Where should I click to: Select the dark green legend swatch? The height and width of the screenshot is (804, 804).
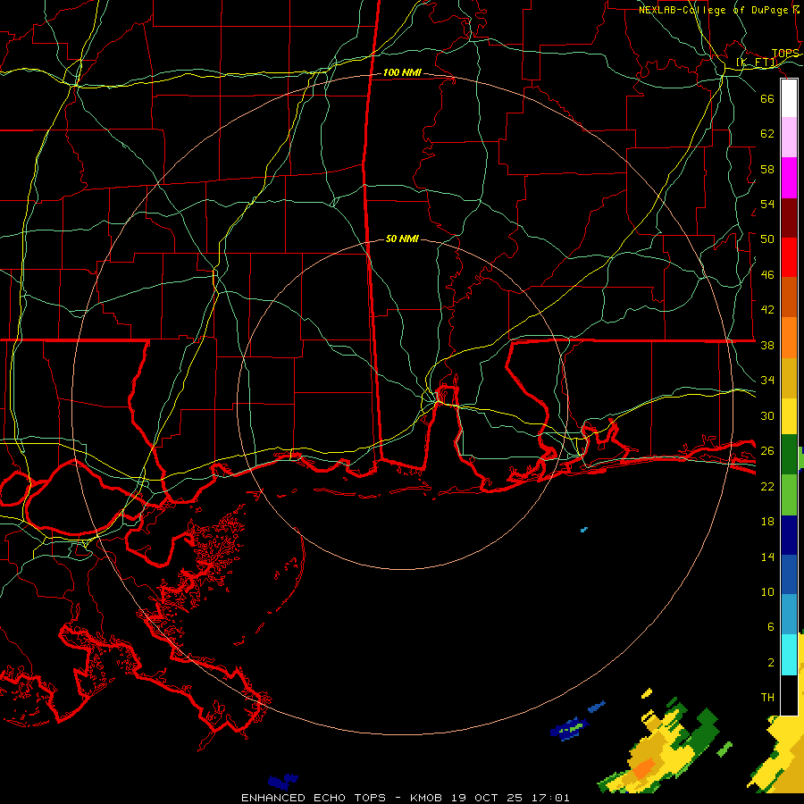[x=789, y=455]
